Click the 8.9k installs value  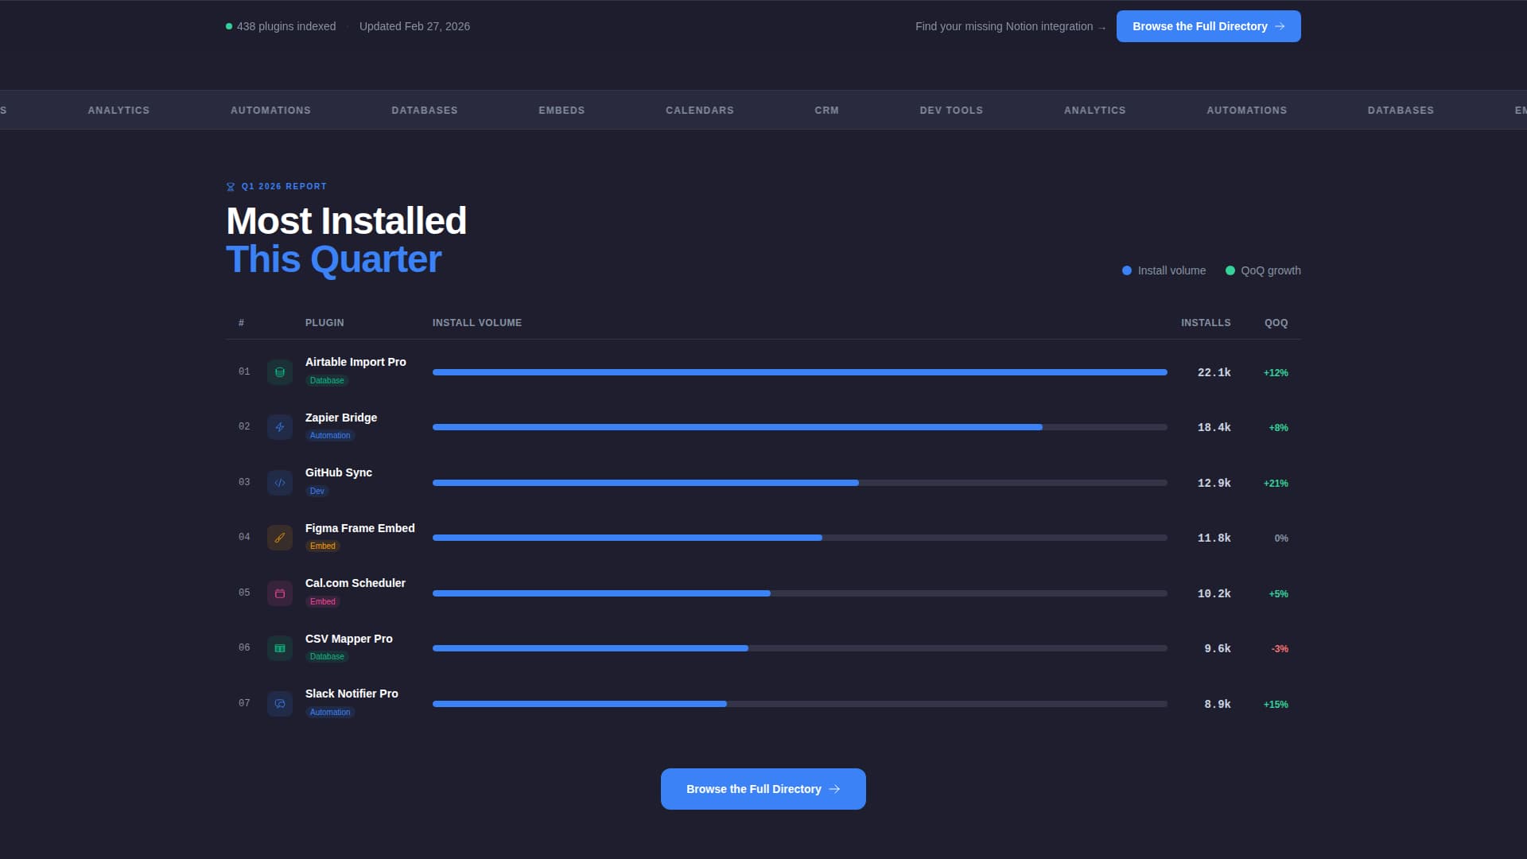pyautogui.click(x=1218, y=704)
